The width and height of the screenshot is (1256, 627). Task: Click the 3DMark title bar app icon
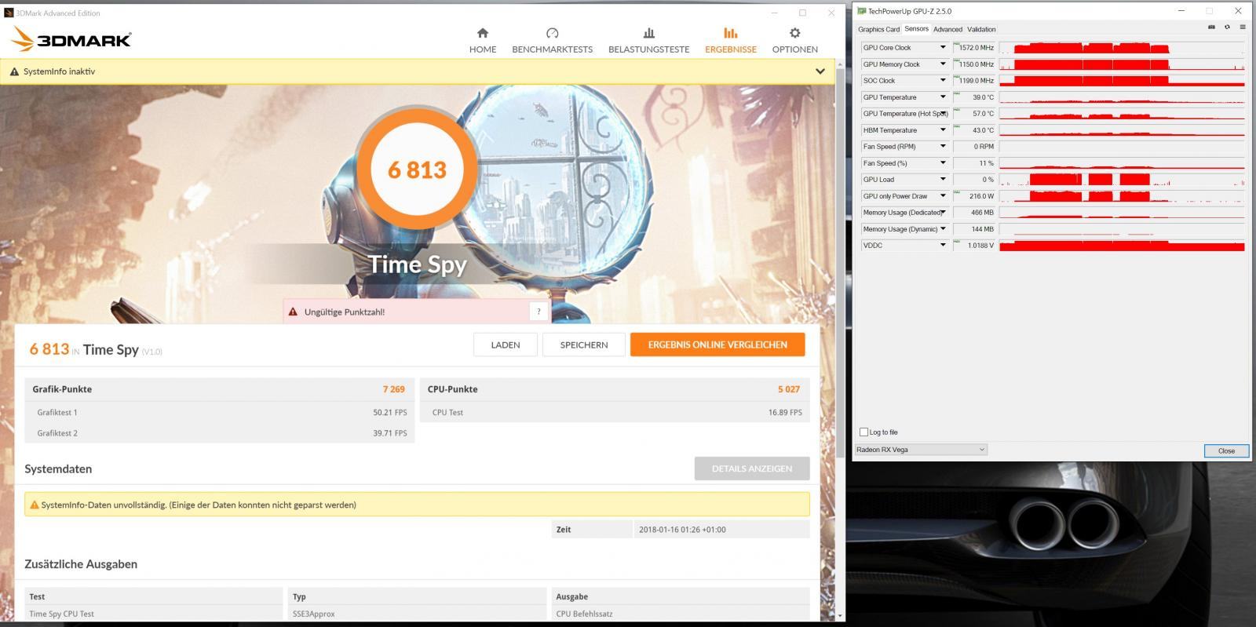pyautogui.click(x=9, y=13)
